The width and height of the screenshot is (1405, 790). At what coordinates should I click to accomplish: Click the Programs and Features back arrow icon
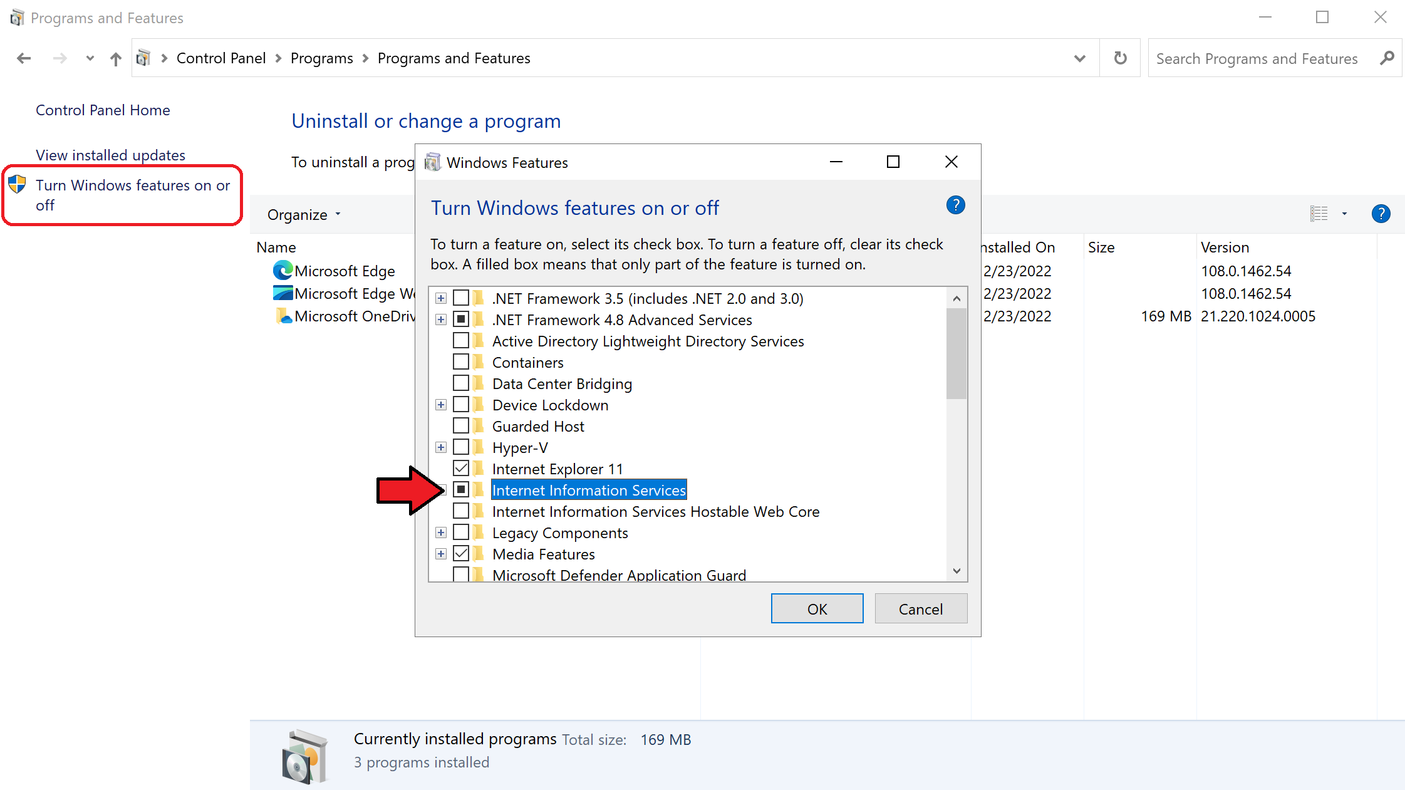point(23,58)
